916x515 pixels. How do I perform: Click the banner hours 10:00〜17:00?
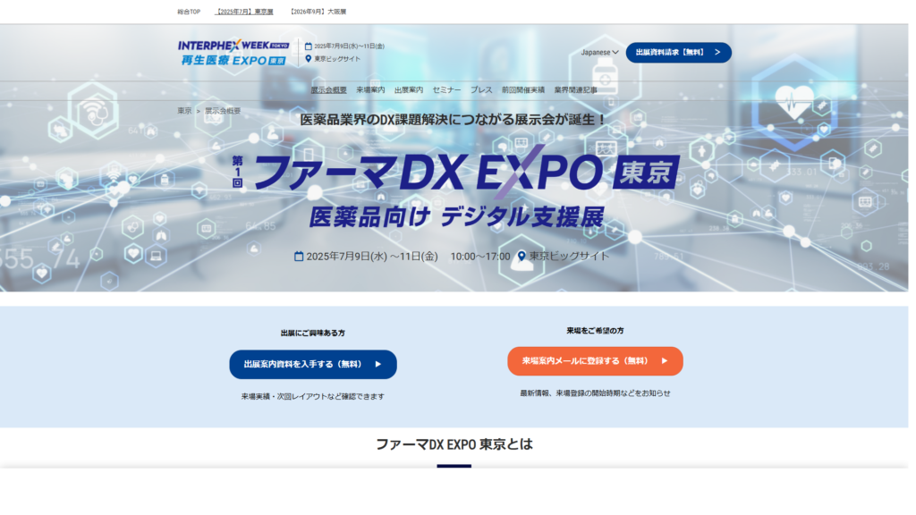(x=480, y=257)
